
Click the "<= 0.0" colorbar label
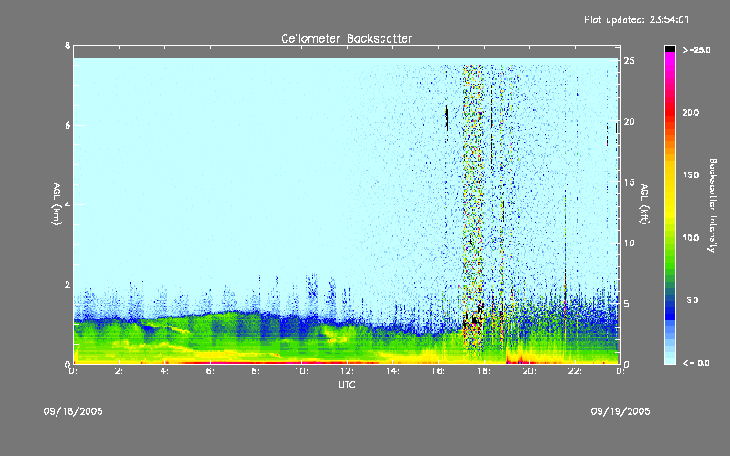click(696, 362)
